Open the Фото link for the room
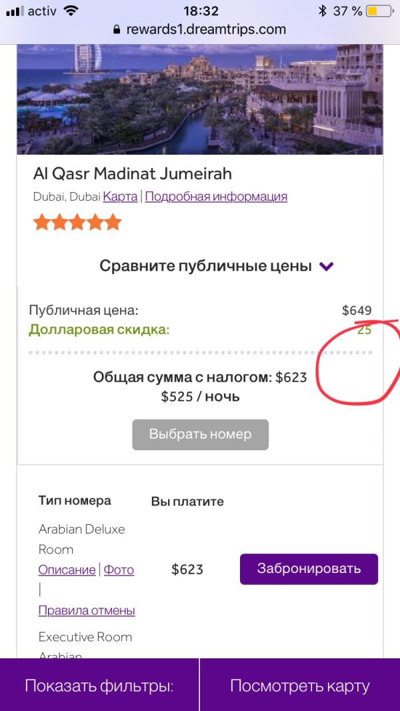Viewport: 400px width, 711px height. coord(119,570)
